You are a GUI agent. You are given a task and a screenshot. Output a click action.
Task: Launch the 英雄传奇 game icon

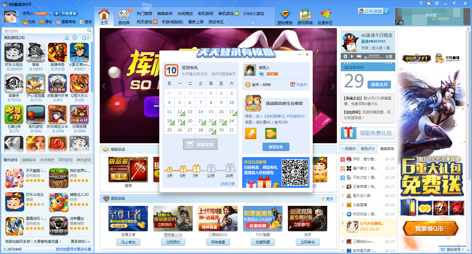pos(58,52)
